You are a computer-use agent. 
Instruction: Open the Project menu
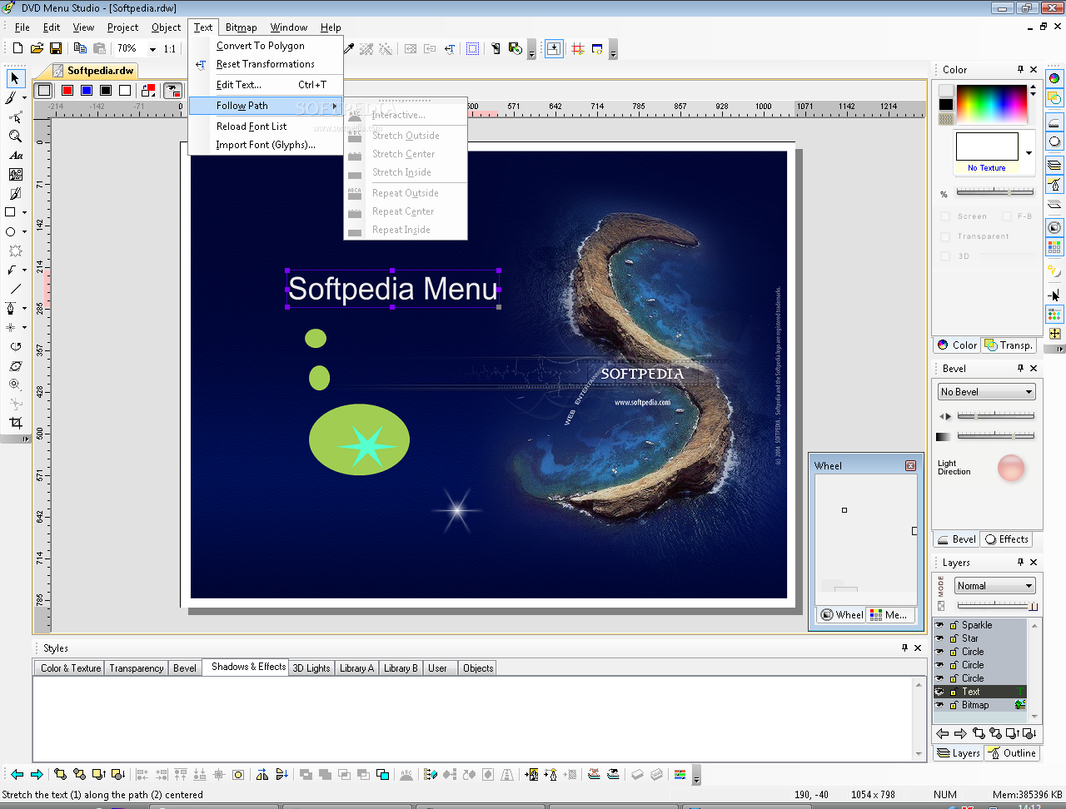pyautogui.click(x=122, y=27)
